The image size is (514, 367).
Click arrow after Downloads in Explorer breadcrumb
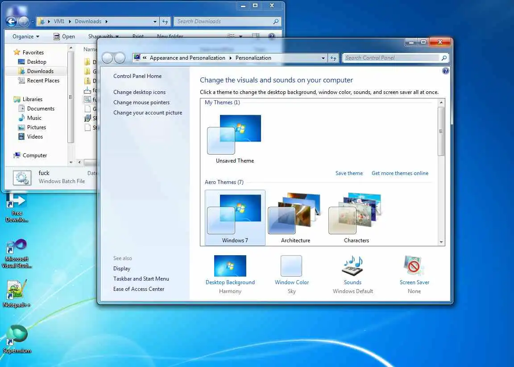pos(107,21)
